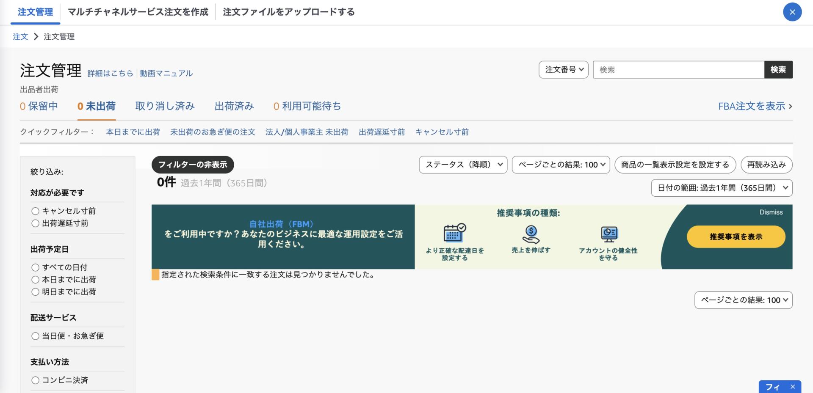The width and height of the screenshot is (813, 393).
Task: Apply quick filter 法人/個人事業主 未出荷
Action: [307, 132]
